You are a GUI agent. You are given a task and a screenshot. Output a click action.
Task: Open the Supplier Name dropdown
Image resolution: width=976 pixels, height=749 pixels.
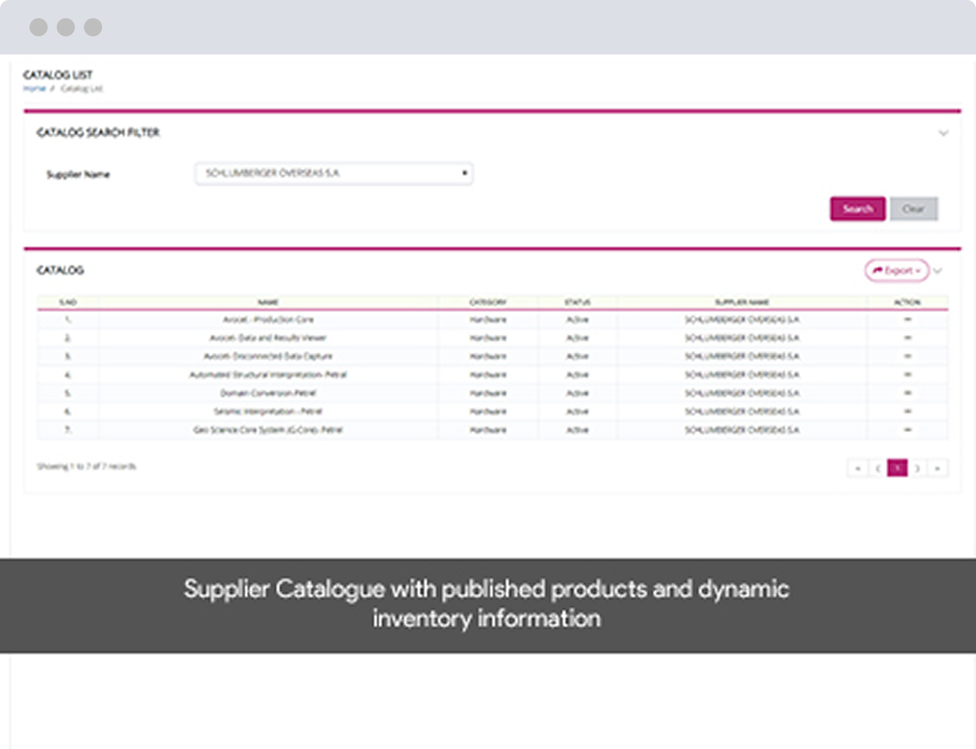click(334, 173)
